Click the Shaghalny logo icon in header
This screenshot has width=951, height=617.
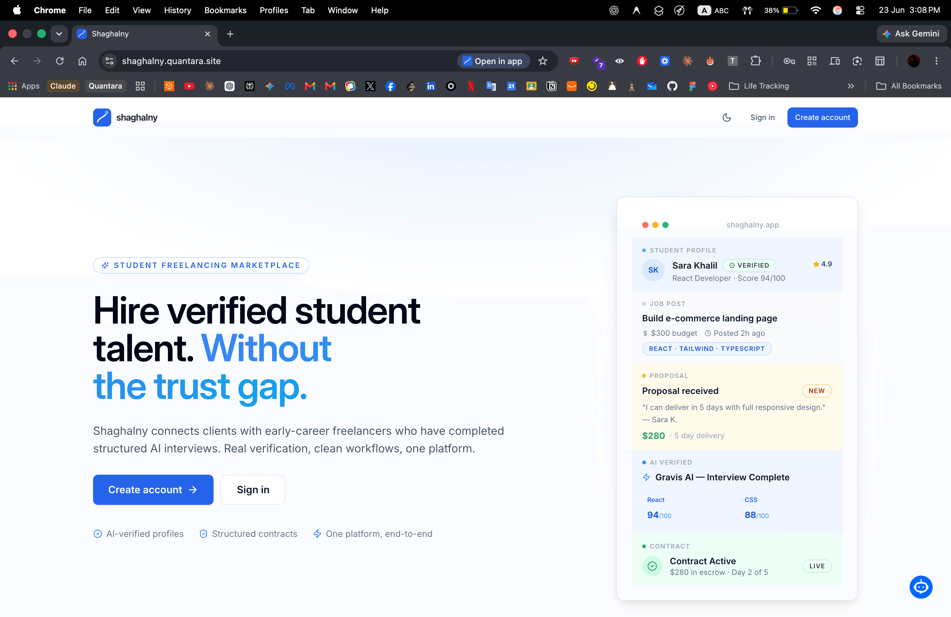(x=102, y=117)
